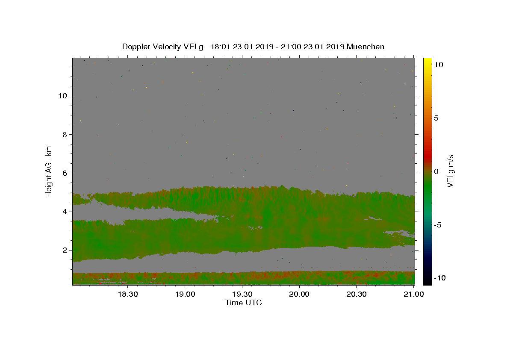This screenshot has width=513, height=342.
Task: Pick the yellow top of the colorbar
Action: (427, 62)
